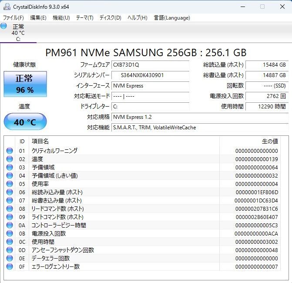Click the 正常 96 % health status button

(x=25, y=84)
